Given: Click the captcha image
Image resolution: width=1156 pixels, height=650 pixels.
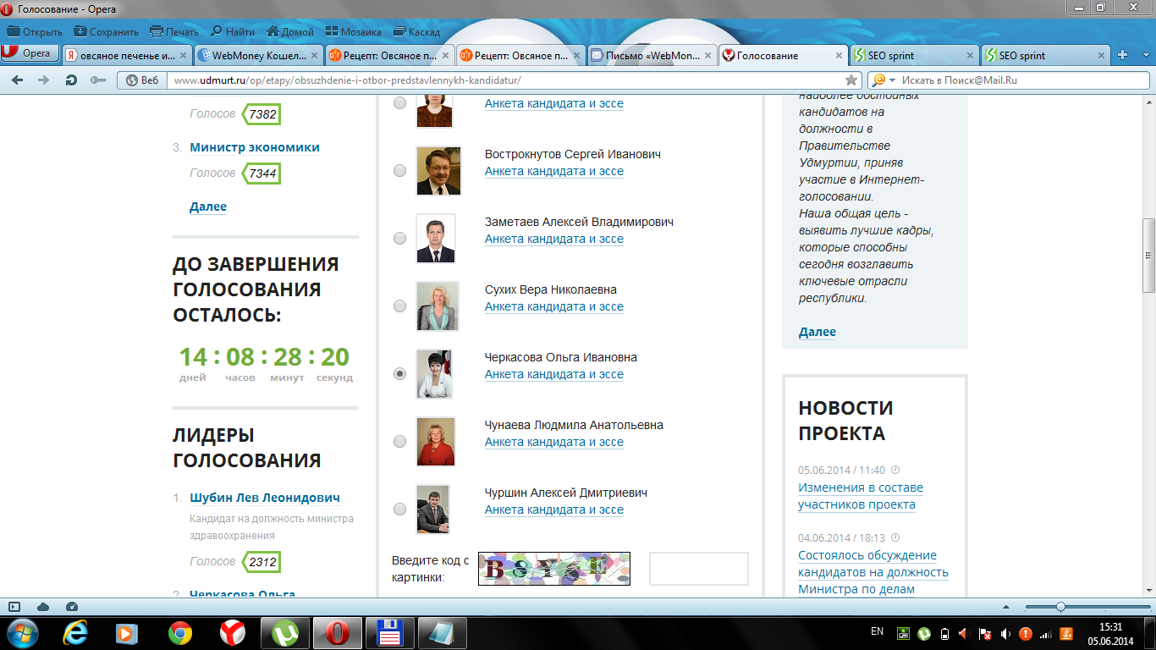Looking at the screenshot, I should point(554,569).
